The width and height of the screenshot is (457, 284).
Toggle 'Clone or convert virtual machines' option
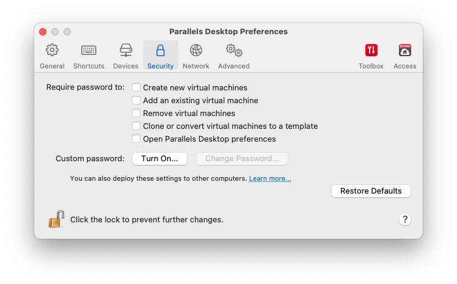point(136,126)
